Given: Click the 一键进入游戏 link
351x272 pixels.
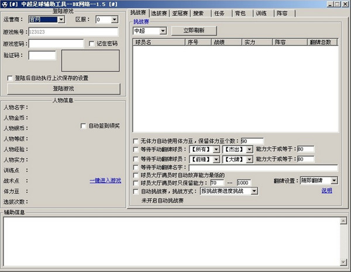Looking at the screenshot, I should [105, 181].
